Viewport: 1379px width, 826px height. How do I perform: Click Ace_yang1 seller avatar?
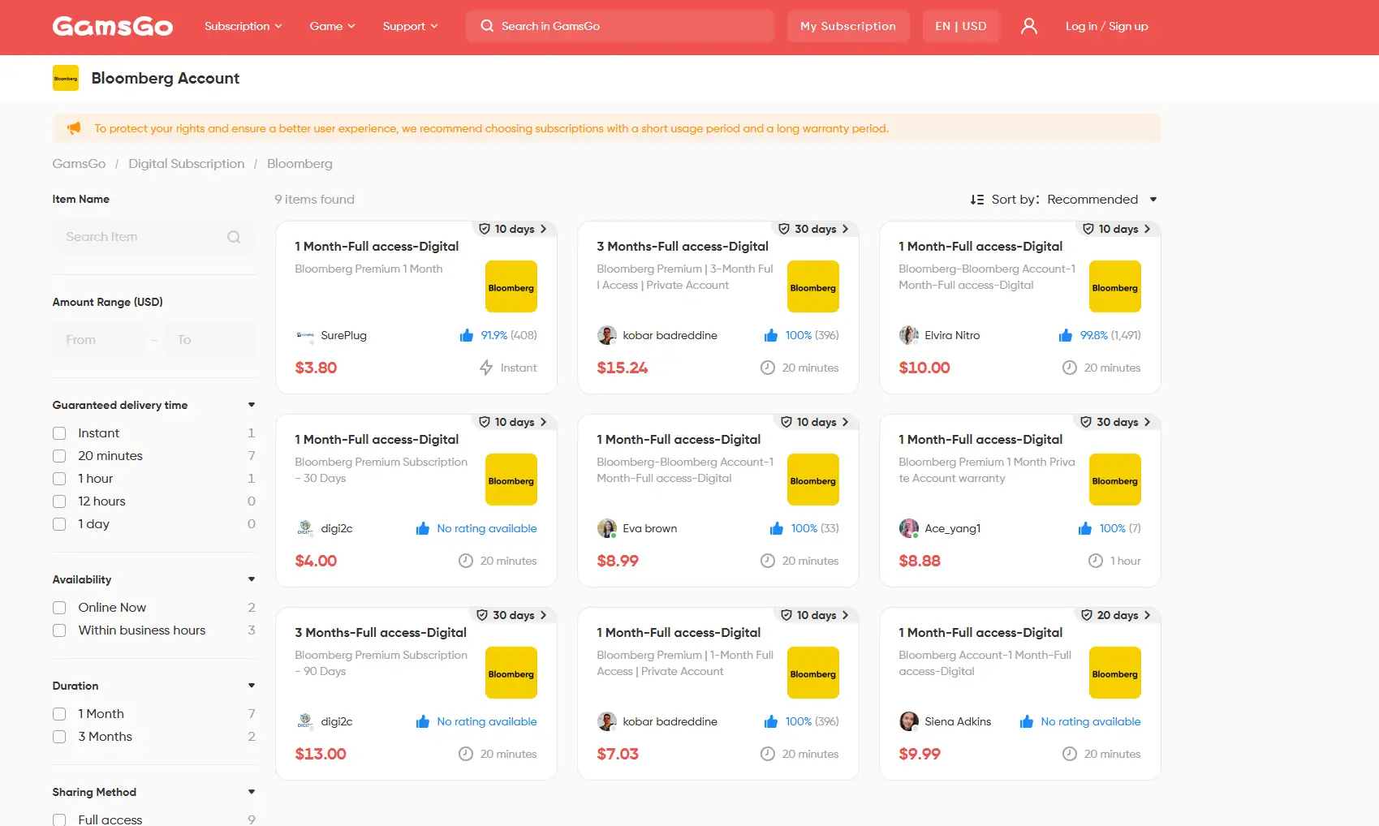coord(909,528)
